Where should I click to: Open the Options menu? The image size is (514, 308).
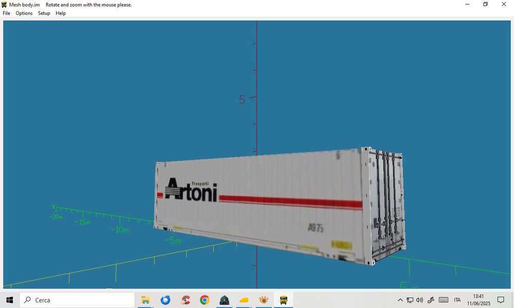(24, 13)
